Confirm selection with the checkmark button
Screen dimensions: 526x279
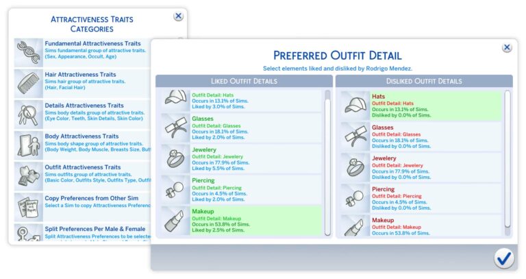(503, 258)
